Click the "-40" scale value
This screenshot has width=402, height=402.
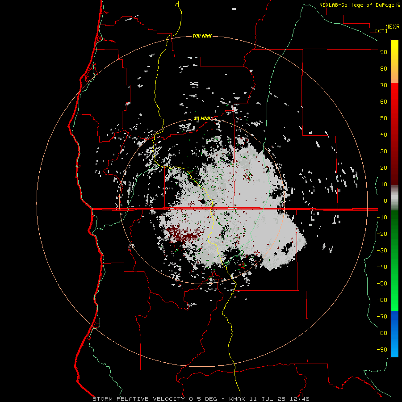tap(382, 267)
